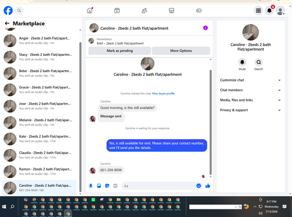Send a thumbs-up like
292x217 pixels.
208,186
